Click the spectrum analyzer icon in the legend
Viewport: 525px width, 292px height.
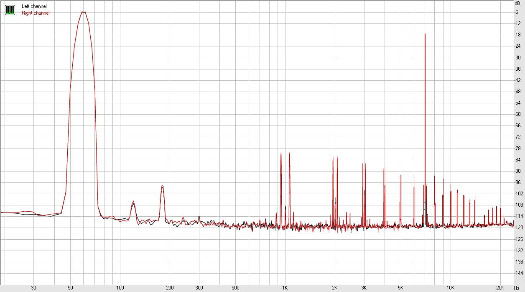tap(10, 10)
